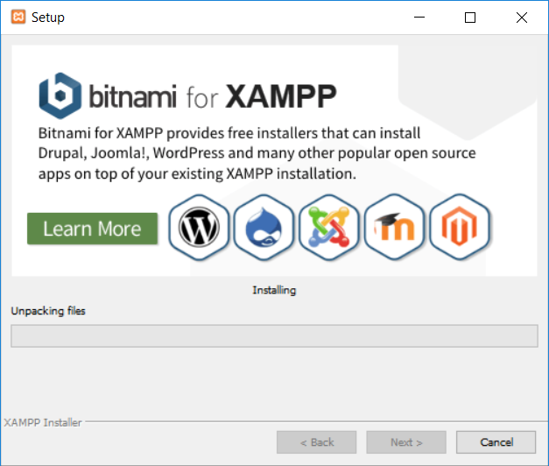Click the WordPress hexagon icon
Viewport: 549px width, 466px height.
[x=198, y=229]
